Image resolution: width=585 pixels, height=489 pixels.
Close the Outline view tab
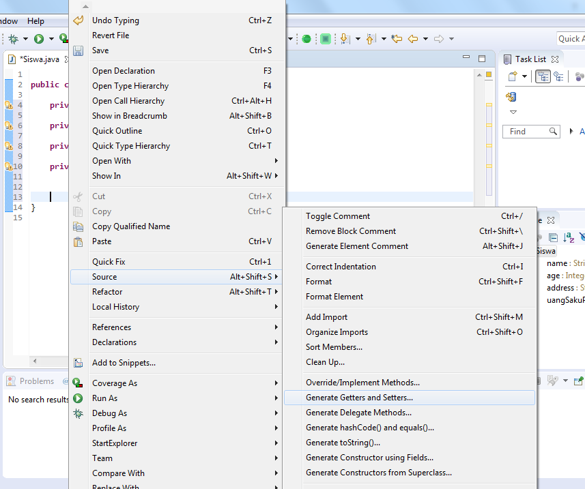(x=551, y=220)
